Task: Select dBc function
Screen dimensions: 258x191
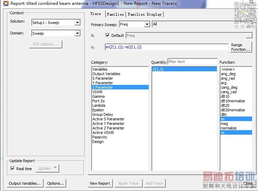Action: pos(236,114)
